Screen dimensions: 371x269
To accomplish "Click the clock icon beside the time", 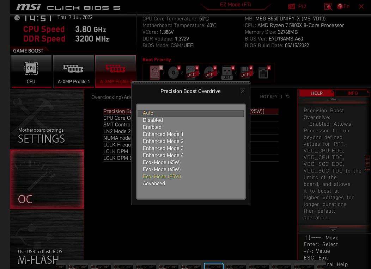I will (17, 18).
